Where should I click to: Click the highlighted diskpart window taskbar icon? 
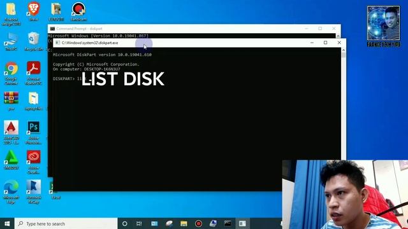click(x=242, y=223)
